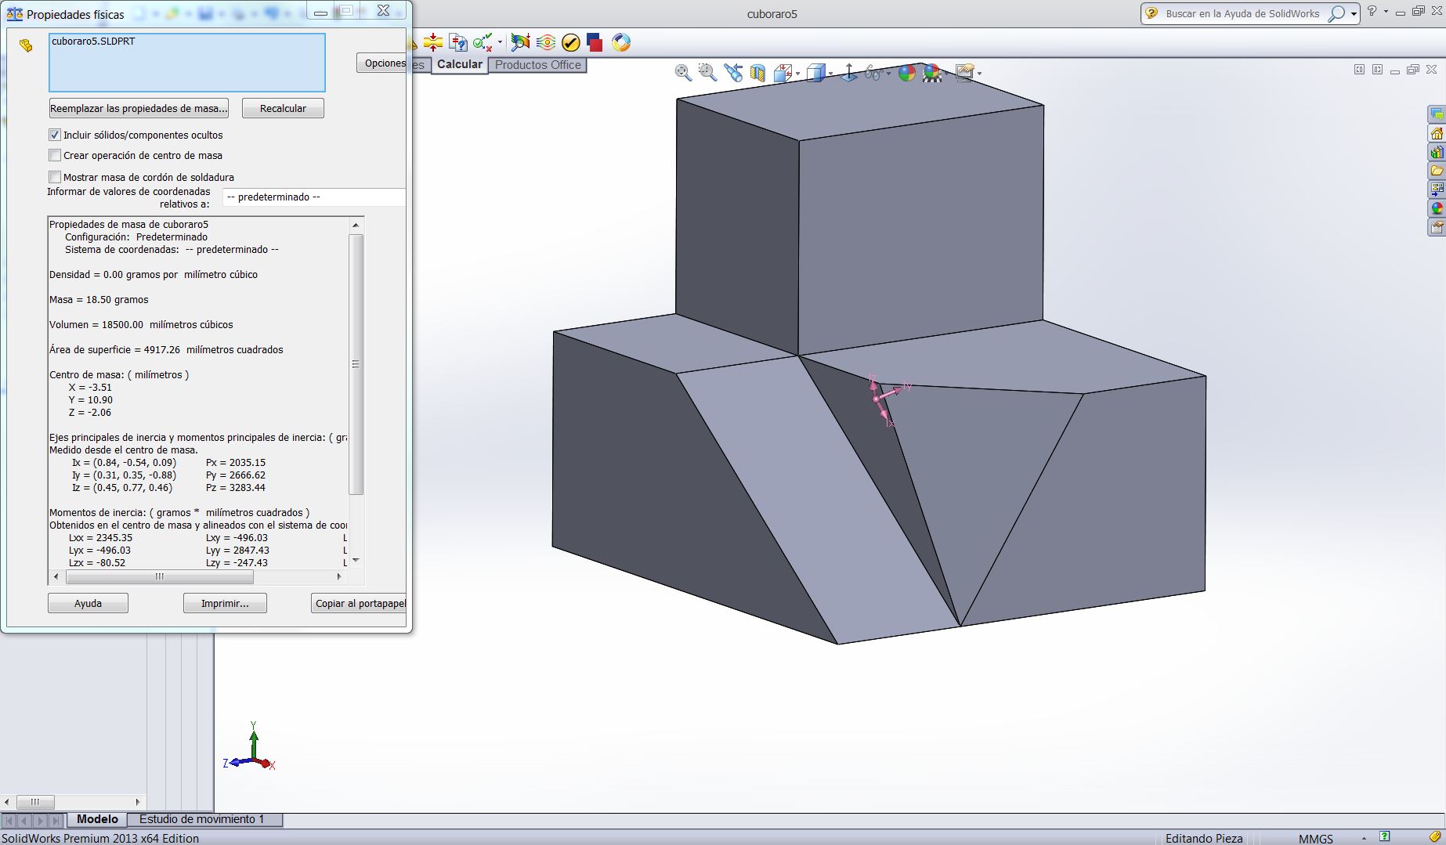Viewport: 1446px width, 845px height.
Task: Check Crear operación de centro de masa
Action: 55,155
